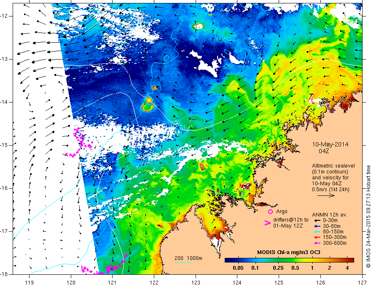
Task: Click the longitude axis label 126
Action: [x=320, y=282]
